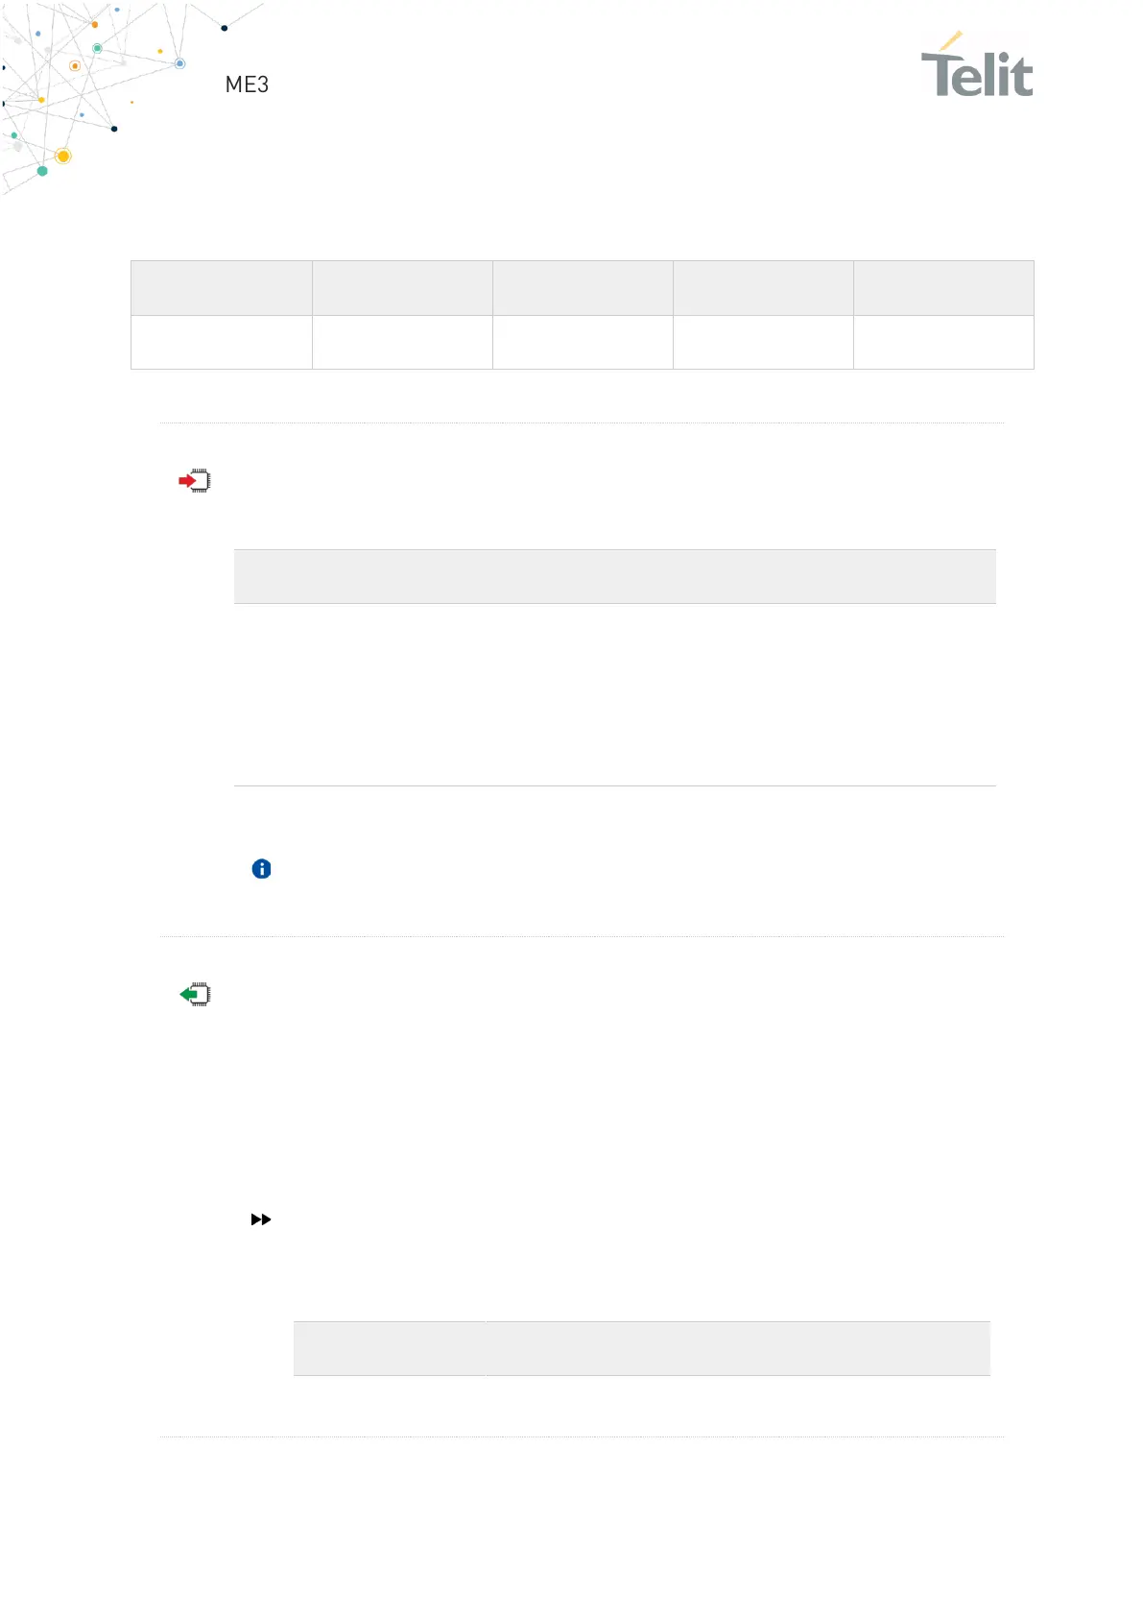Click the wide gray cell in lower table
This screenshot has width=1143, height=1617.
coord(738,1348)
